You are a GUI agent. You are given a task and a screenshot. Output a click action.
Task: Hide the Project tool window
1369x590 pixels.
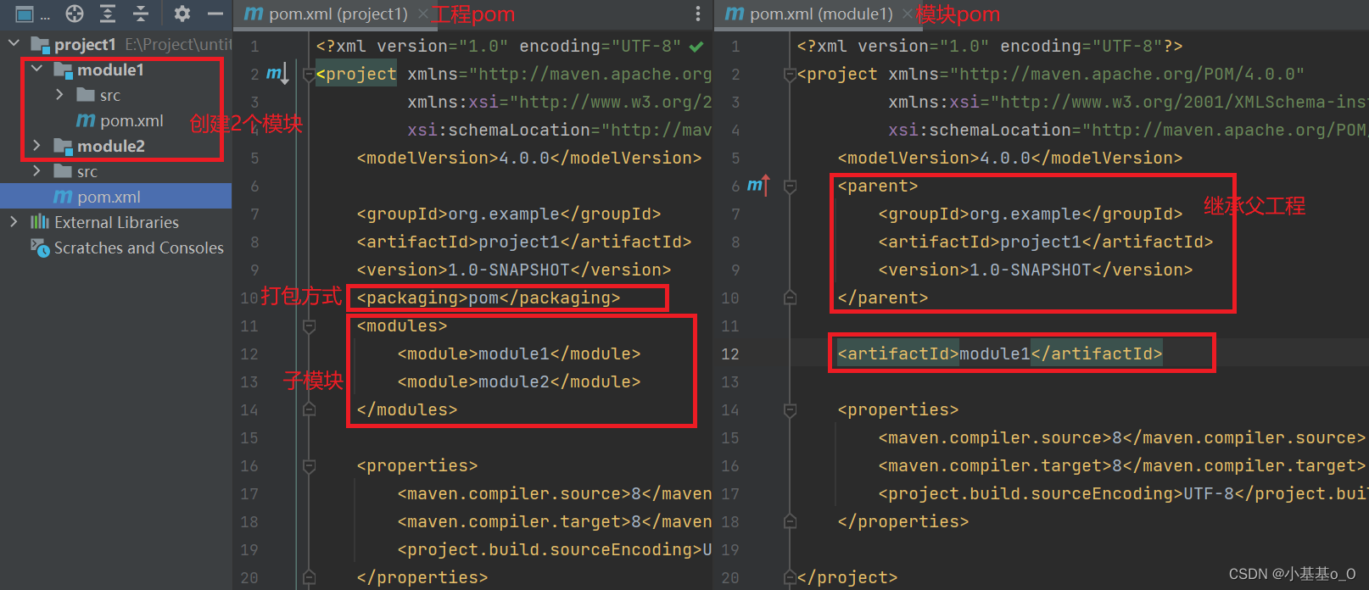[215, 14]
